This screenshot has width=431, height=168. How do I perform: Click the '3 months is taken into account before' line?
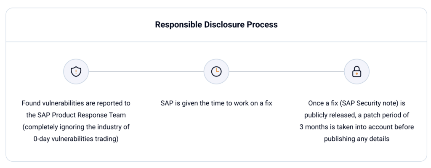357,127
